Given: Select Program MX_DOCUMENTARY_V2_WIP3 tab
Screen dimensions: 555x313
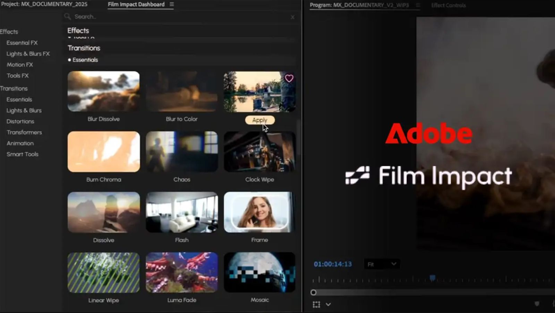Looking at the screenshot, I should 359,5.
